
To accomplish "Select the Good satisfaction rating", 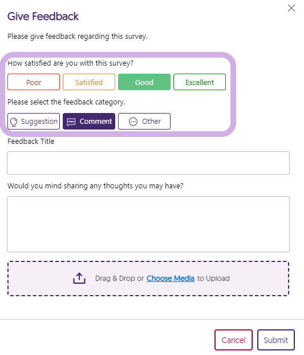I will tap(144, 82).
